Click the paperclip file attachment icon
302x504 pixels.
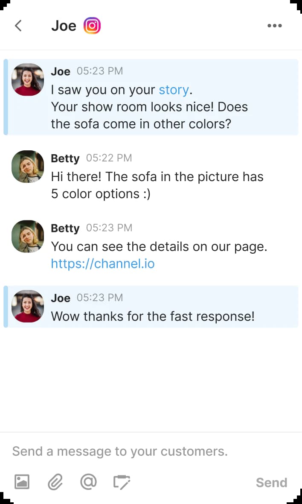click(55, 482)
